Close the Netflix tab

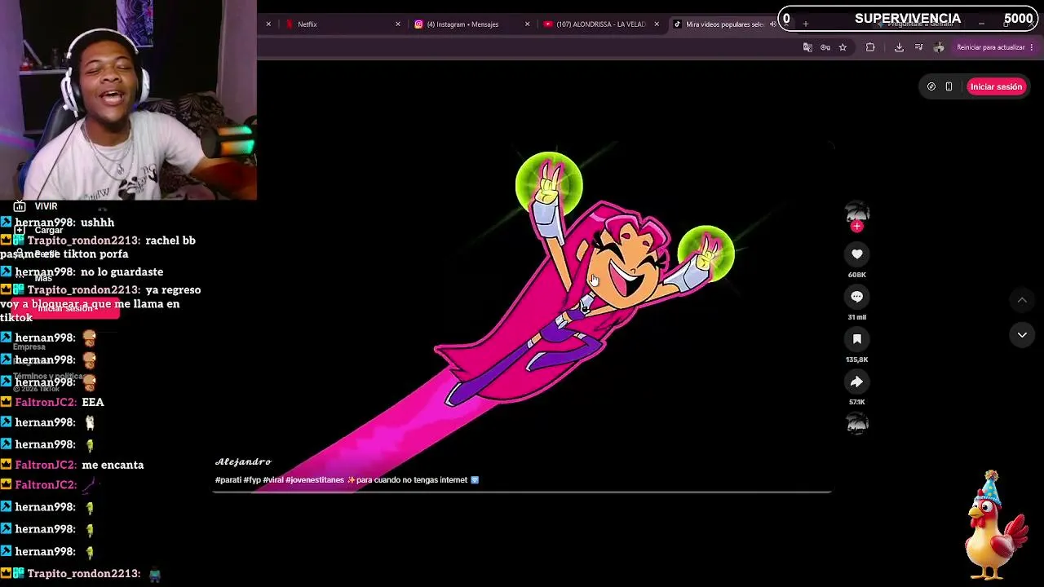tap(398, 24)
